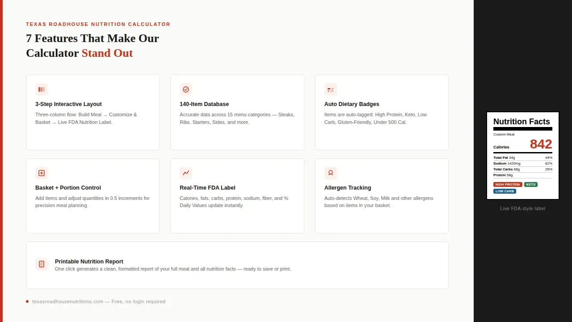
Task: Click the Real-Time FDA Label chart icon
Action: [x=186, y=173]
